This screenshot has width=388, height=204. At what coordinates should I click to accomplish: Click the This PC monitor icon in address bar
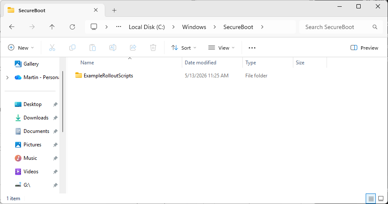click(94, 26)
